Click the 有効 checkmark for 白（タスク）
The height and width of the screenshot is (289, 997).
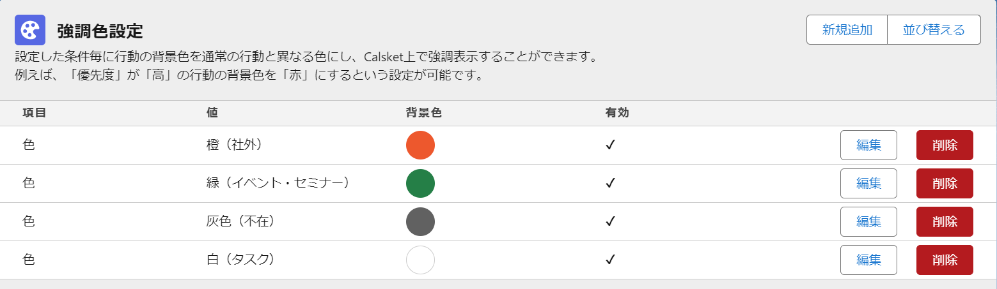610,260
